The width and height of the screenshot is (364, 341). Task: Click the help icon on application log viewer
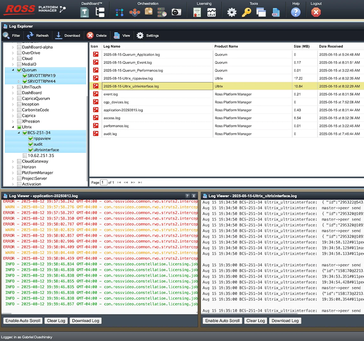point(187,196)
